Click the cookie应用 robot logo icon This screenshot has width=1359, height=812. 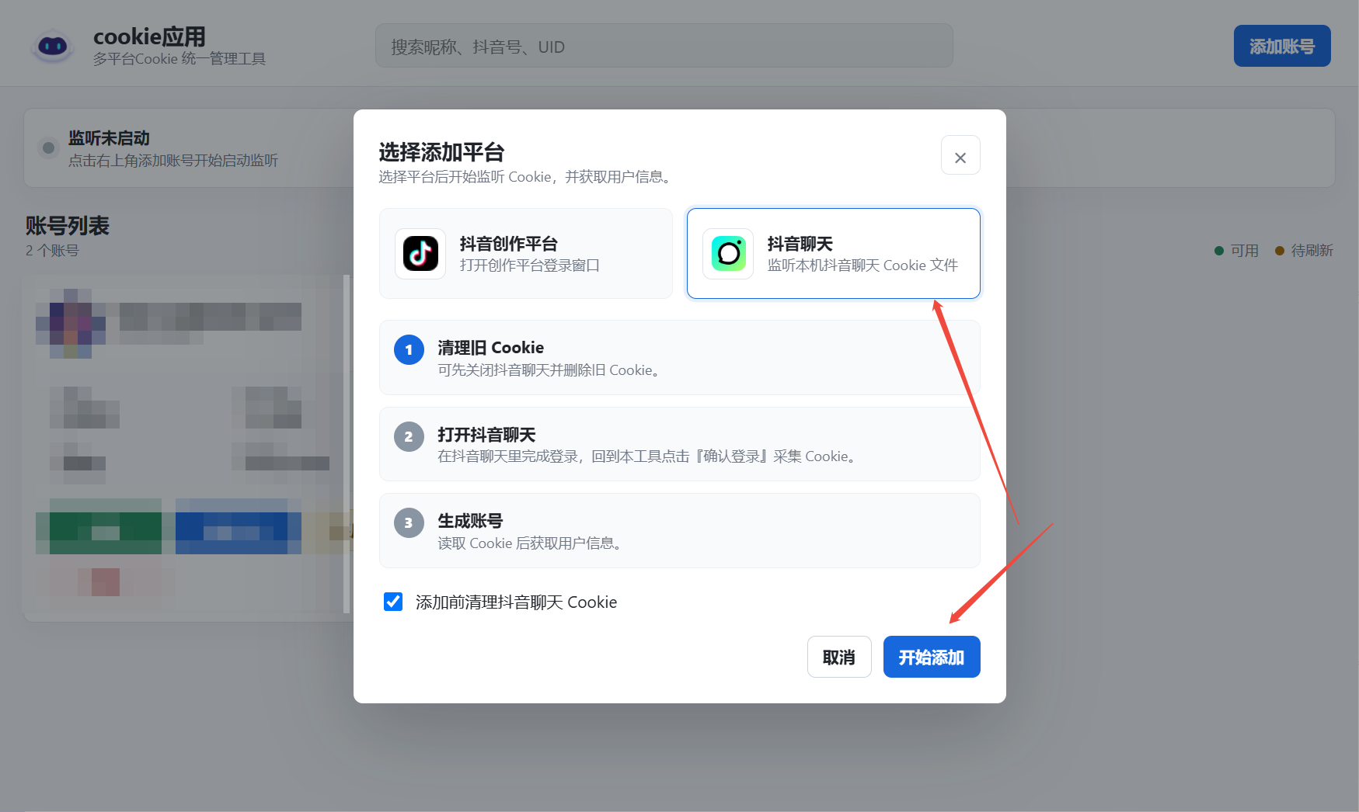coord(52,47)
